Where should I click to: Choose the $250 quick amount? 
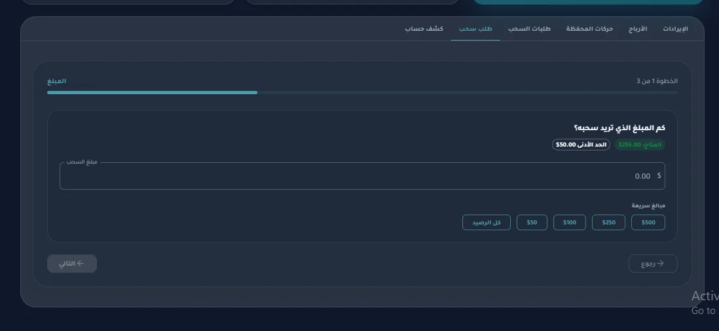608,222
